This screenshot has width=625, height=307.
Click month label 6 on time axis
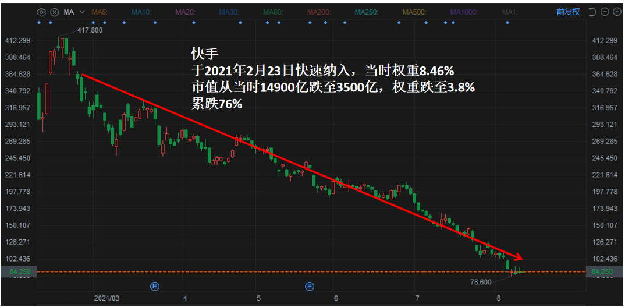point(336,298)
